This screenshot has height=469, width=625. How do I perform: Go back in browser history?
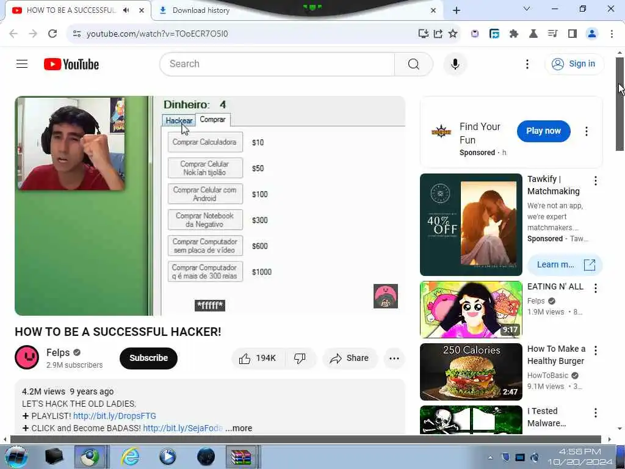tap(13, 34)
